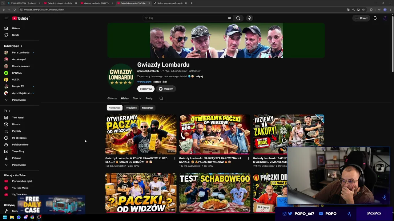
Task: Open YouTube notifications bell
Action: (375, 18)
